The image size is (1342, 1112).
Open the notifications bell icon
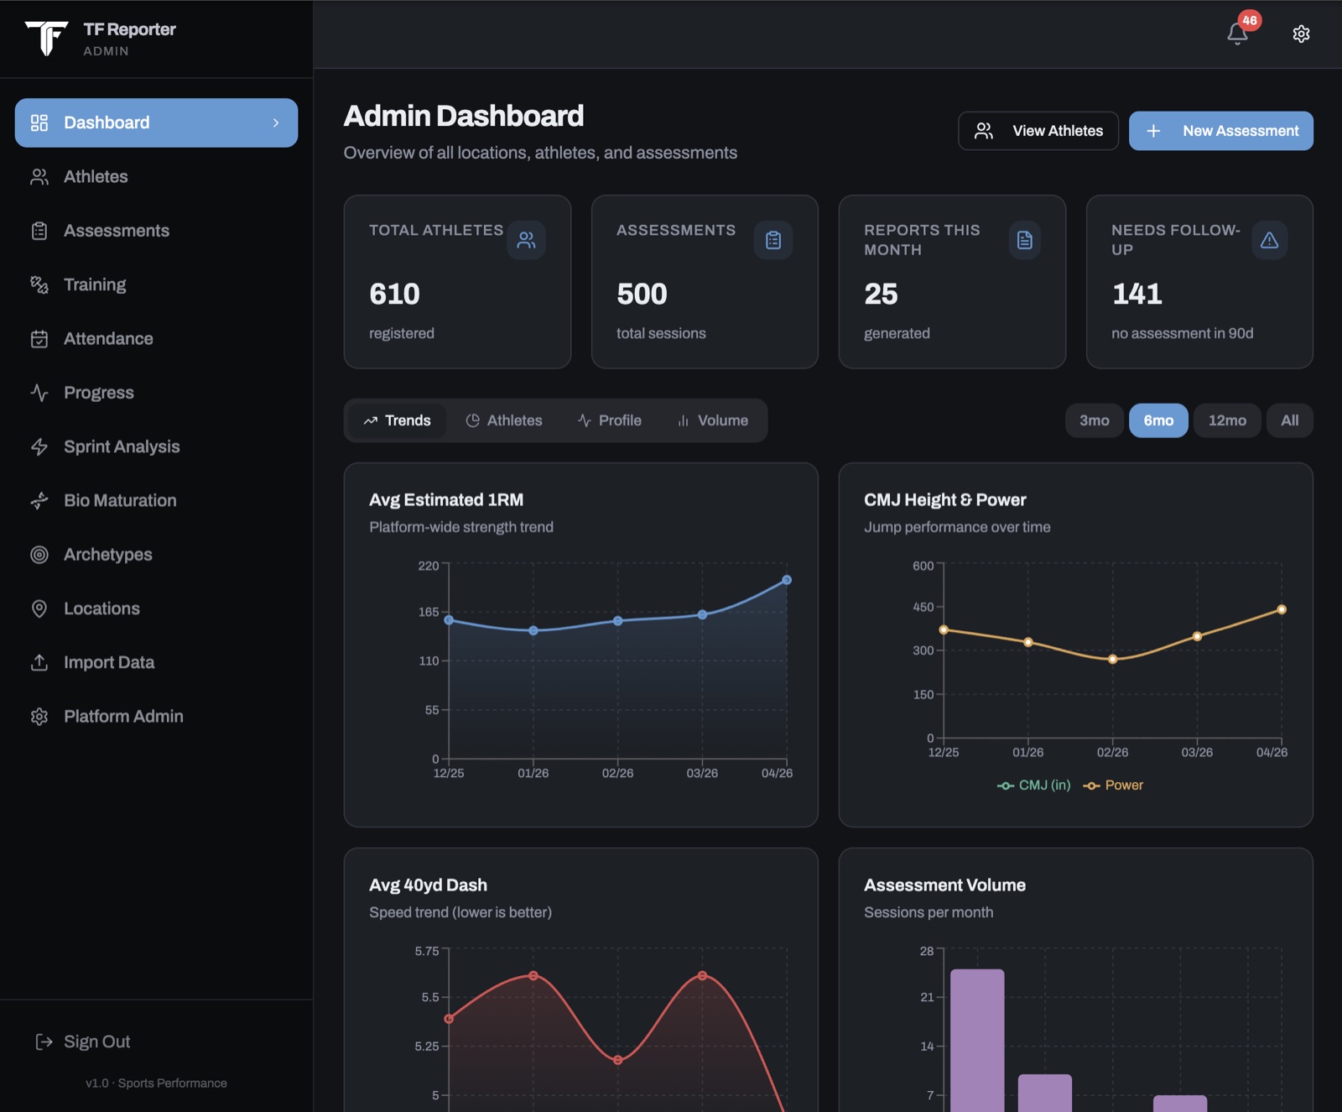click(1237, 34)
